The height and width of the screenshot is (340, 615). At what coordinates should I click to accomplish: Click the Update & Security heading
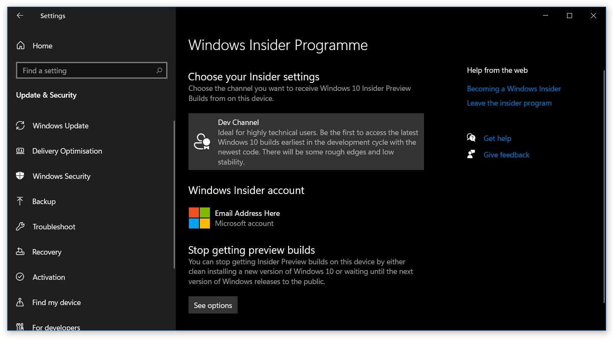pyautogui.click(x=46, y=95)
